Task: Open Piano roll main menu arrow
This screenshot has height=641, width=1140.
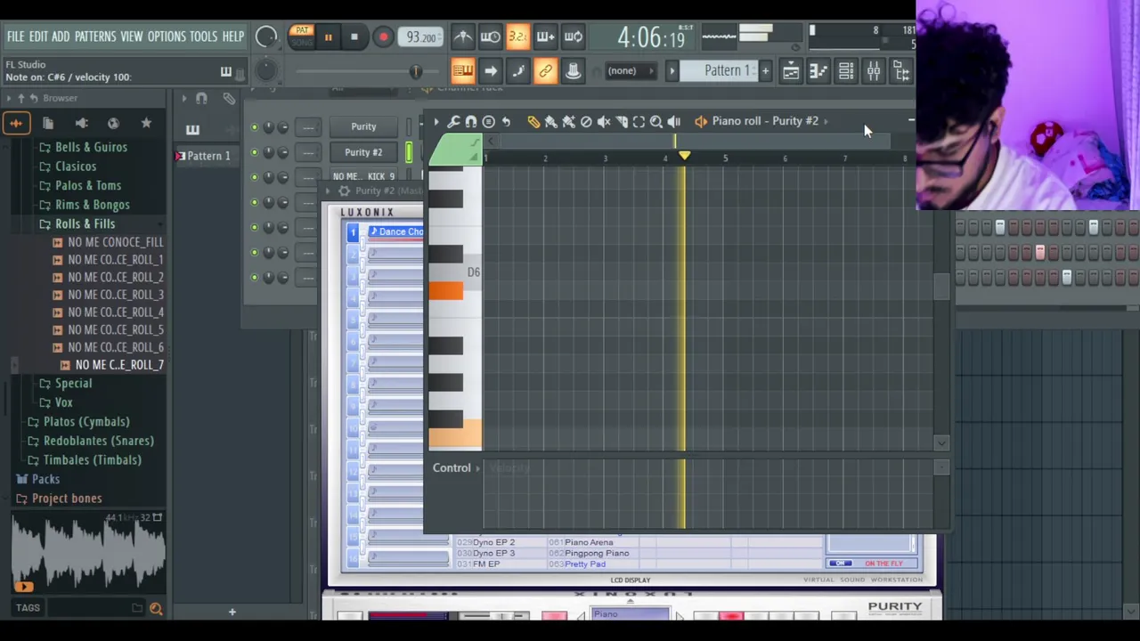Action: [x=436, y=121]
